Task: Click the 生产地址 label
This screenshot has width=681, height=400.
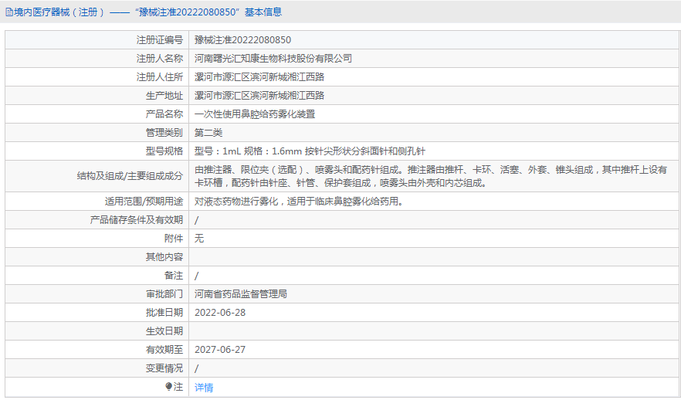Action: (164, 96)
